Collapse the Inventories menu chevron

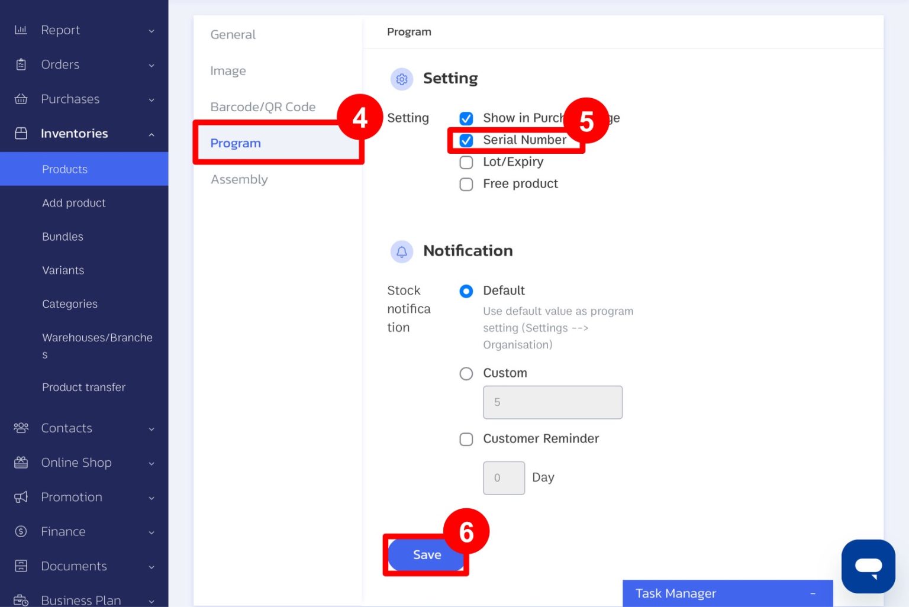(x=151, y=134)
